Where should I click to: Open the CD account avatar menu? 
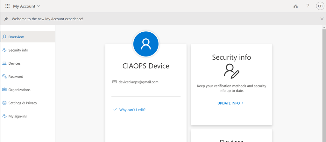pos(320,6)
